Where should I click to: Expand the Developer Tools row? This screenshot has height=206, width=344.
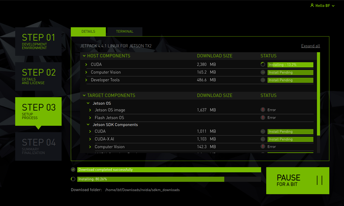(86, 80)
